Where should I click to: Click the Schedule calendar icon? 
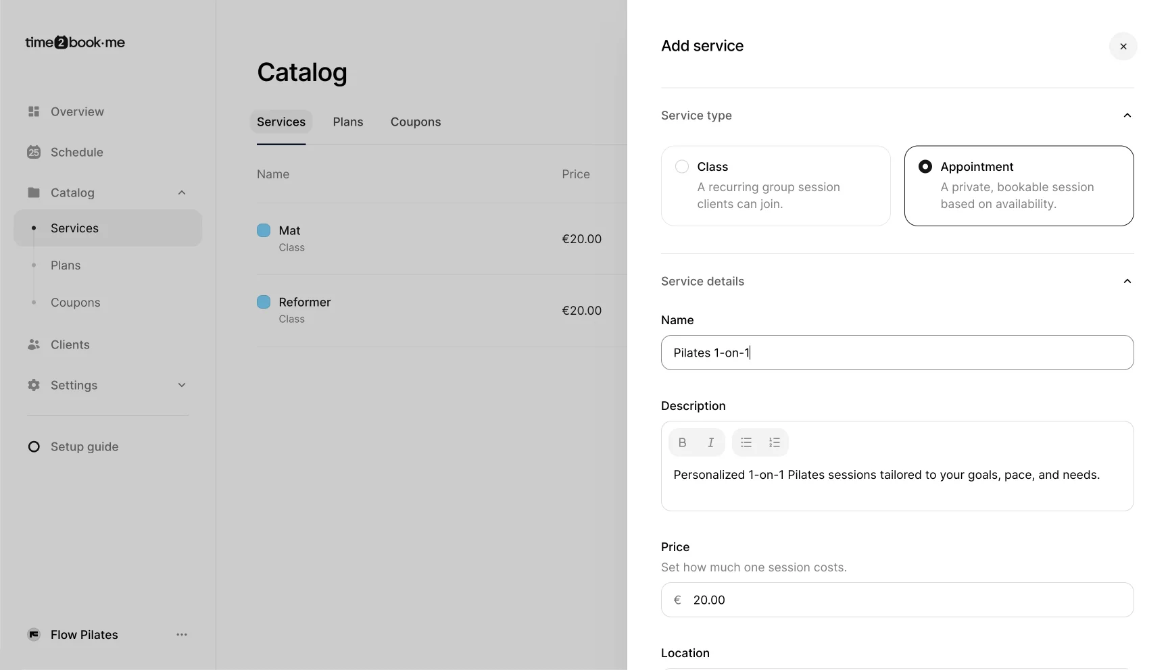(x=34, y=152)
